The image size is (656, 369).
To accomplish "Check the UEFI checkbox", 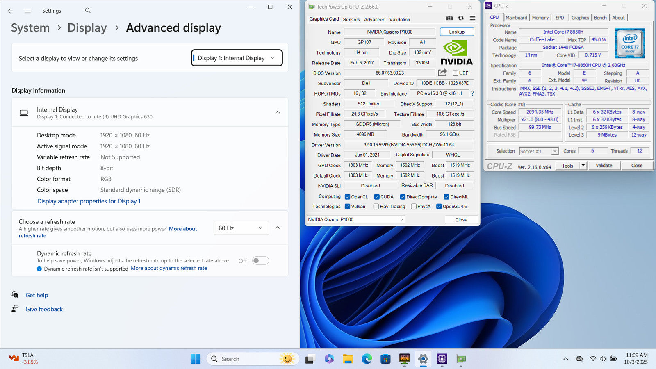I will pyautogui.click(x=455, y=73).
